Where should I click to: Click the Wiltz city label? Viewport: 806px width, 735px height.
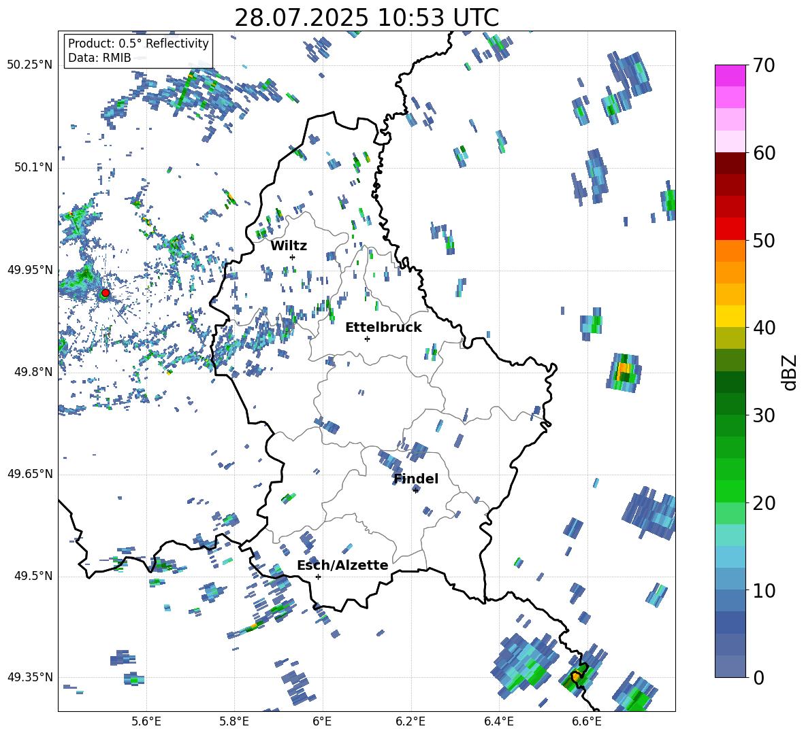[289, 246]
